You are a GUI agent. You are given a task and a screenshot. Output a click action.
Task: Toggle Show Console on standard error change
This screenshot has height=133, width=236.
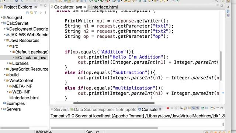[x=197, y=108]
